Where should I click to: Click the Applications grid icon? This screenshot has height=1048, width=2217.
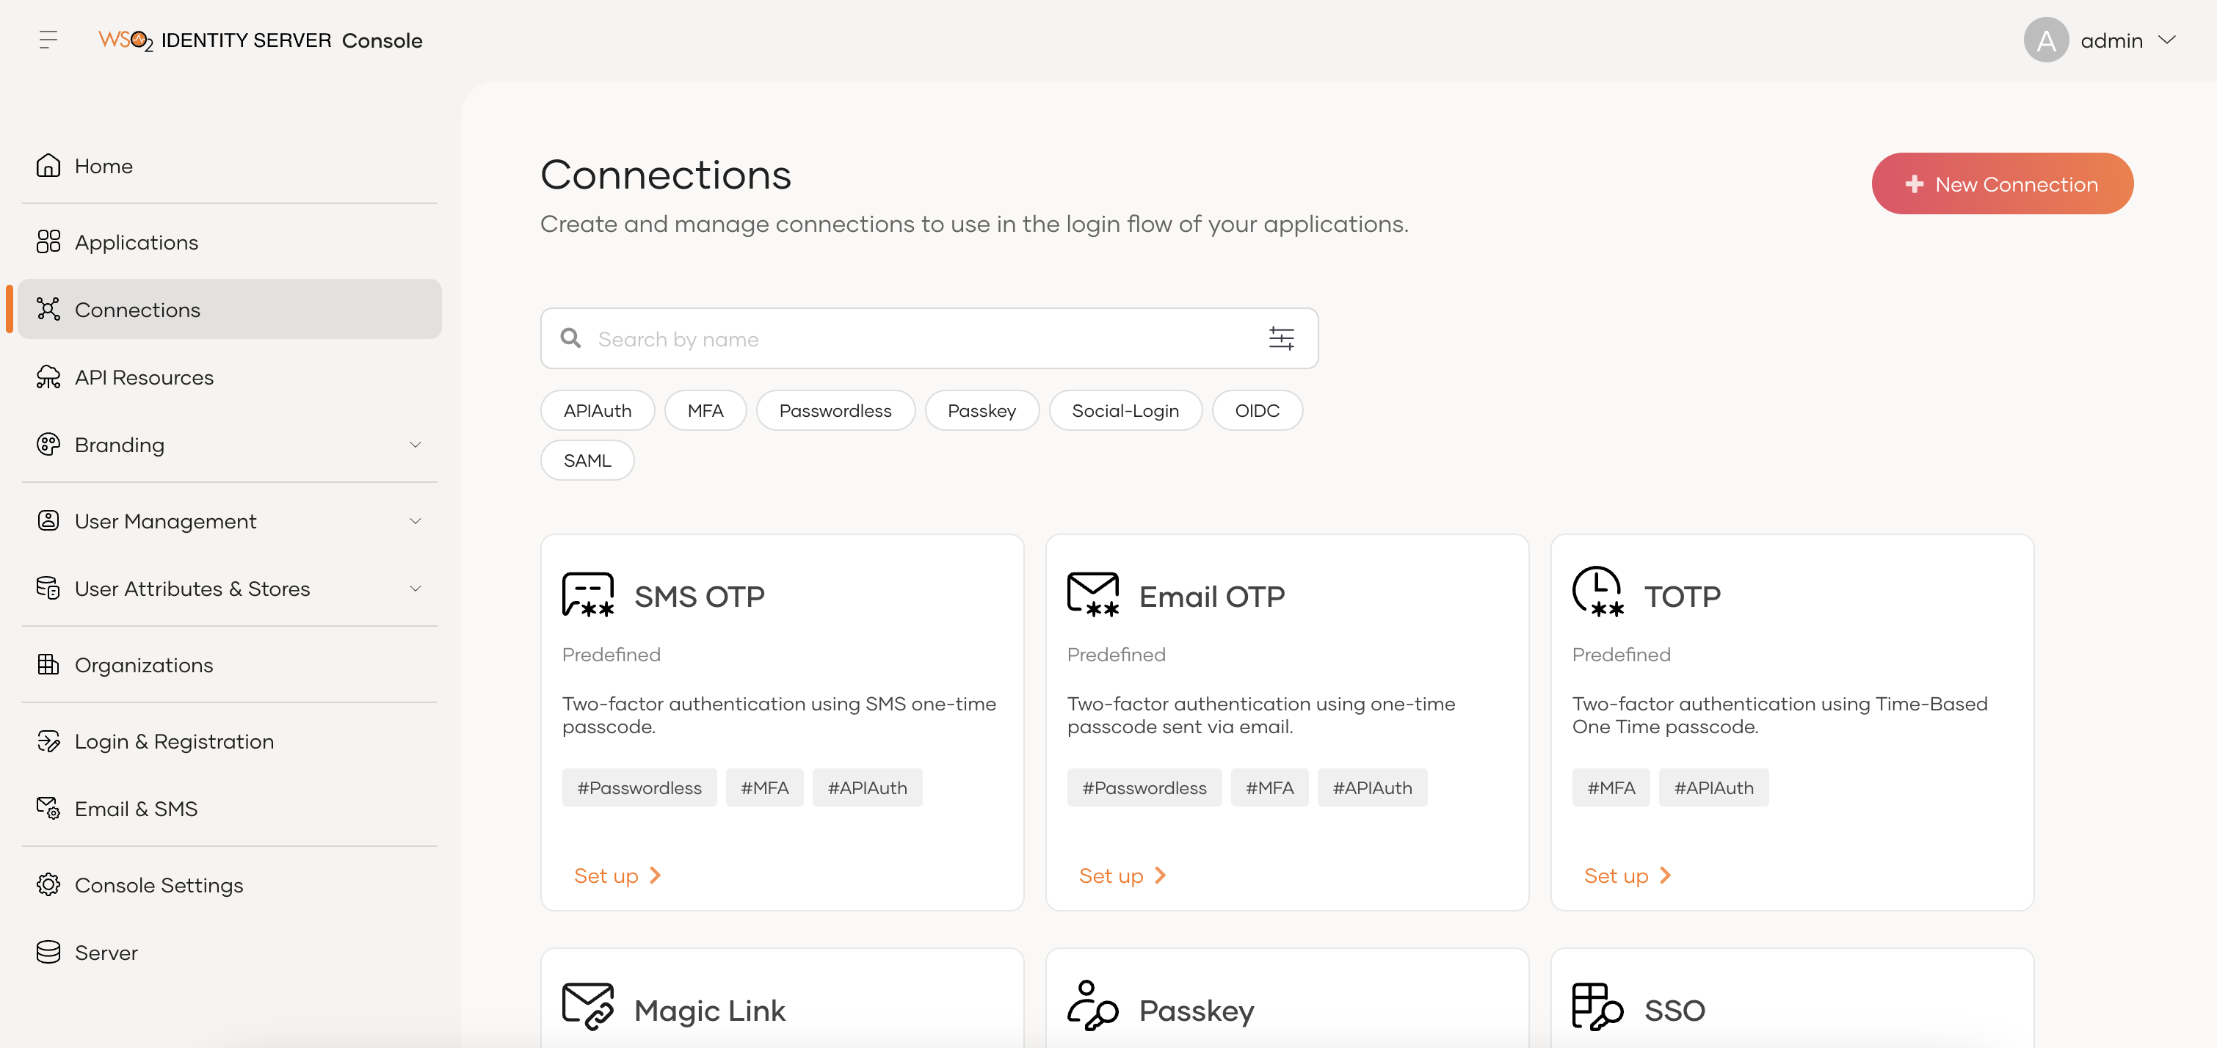tap(48, 241)
